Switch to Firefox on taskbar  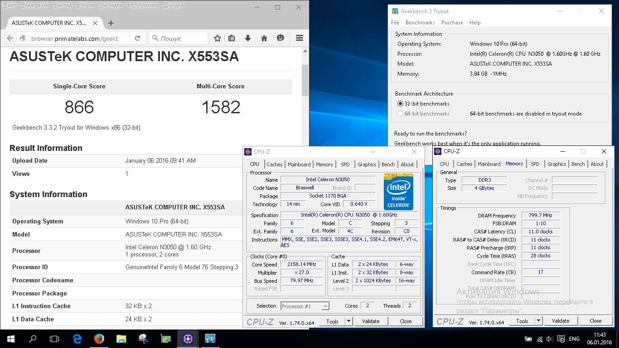[x=99, y=338]
